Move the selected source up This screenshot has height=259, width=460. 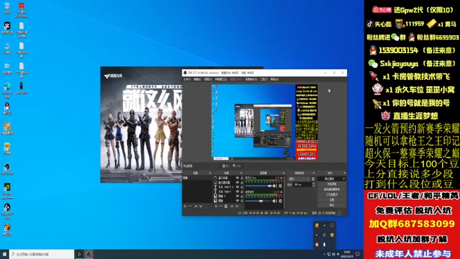pyautogui.click(x=232, y=207)
